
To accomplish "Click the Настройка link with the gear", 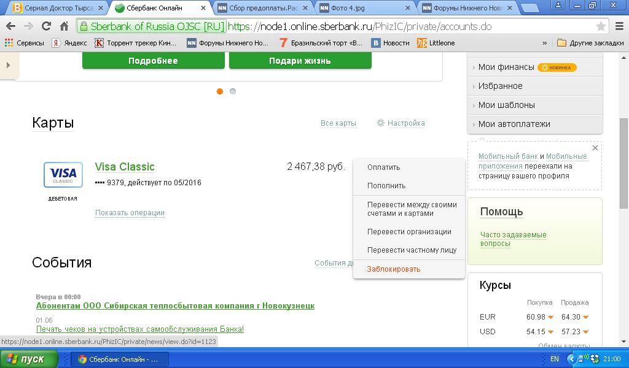I will coord(400,123).
